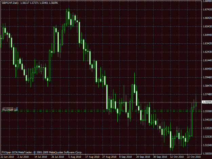The height and width of the screenshot is (159, 212).
Task: Click the 1.64440 price axis label
Action: (207, 35)
